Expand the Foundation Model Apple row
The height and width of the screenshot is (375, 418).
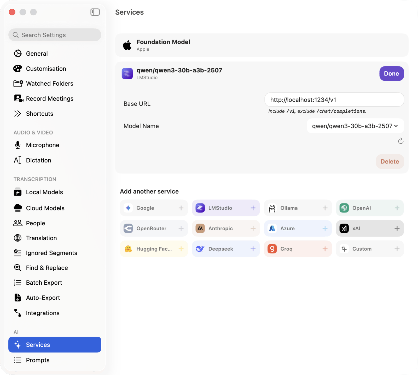point(262,45)
